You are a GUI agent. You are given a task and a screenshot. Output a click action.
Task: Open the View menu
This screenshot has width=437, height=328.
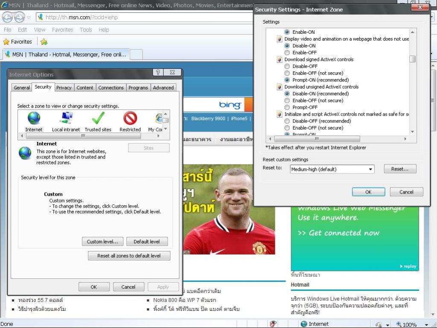(x=40, y=30)
